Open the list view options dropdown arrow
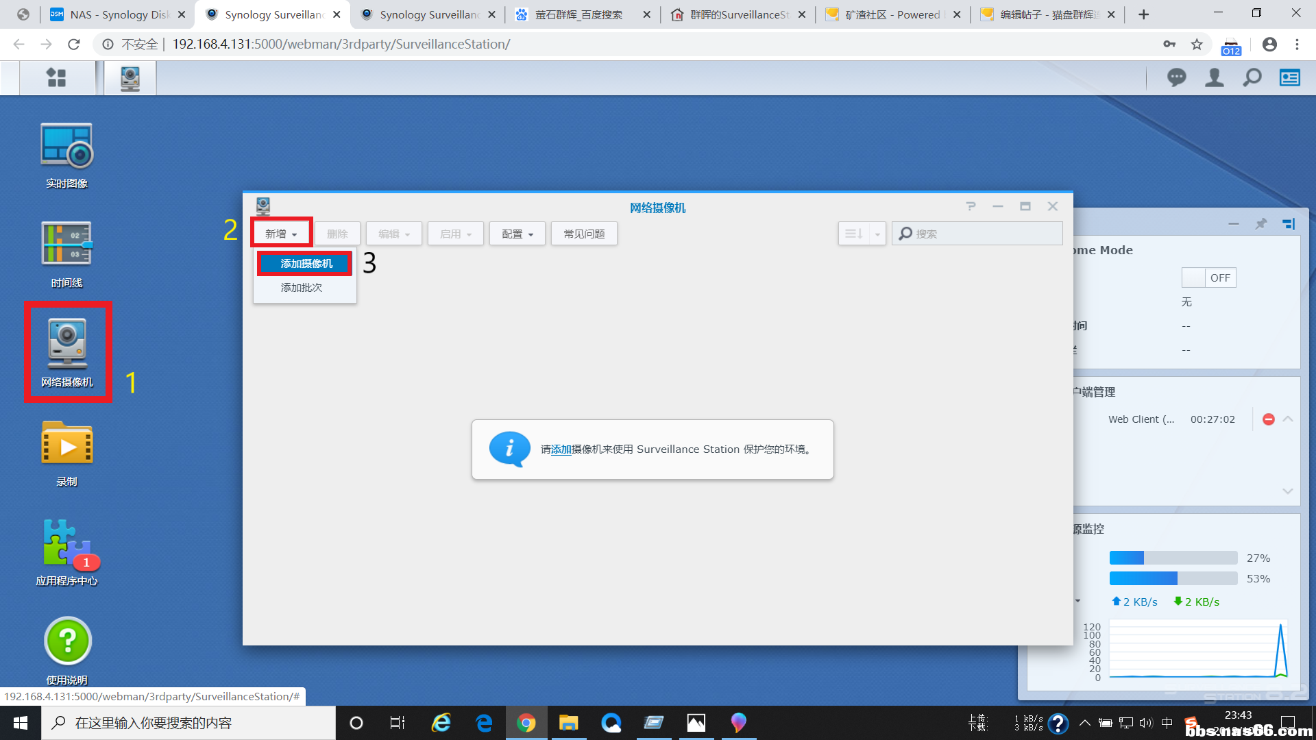Screen dimensions: 1316x740 pyautogui.click(x=877, y=234)
